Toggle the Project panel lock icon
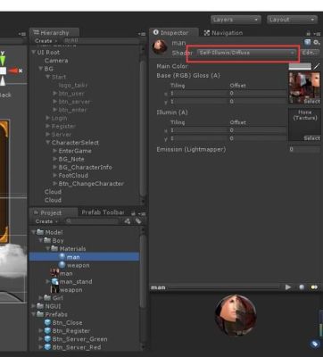Screen dimensions: 323x357 pyautogui.click(x=133, y=213)
